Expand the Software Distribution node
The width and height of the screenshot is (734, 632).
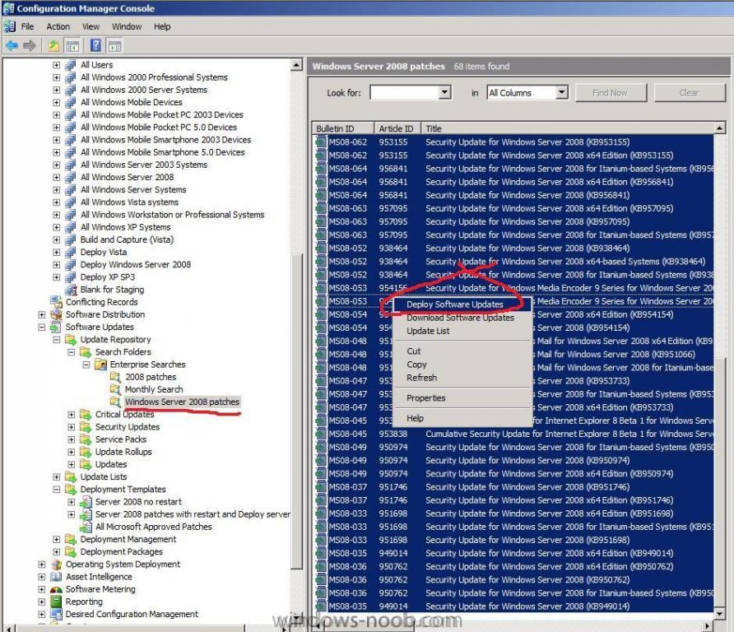tap(42, 314)
